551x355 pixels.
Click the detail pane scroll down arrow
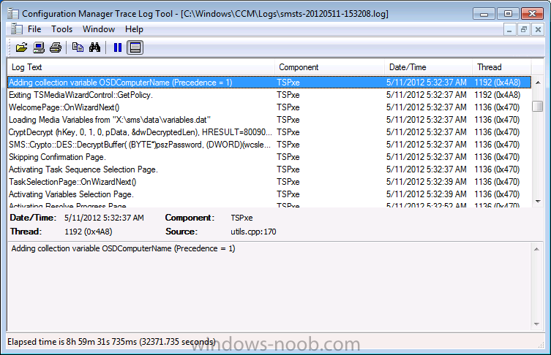pyautogui.click(x=536, y=324)
